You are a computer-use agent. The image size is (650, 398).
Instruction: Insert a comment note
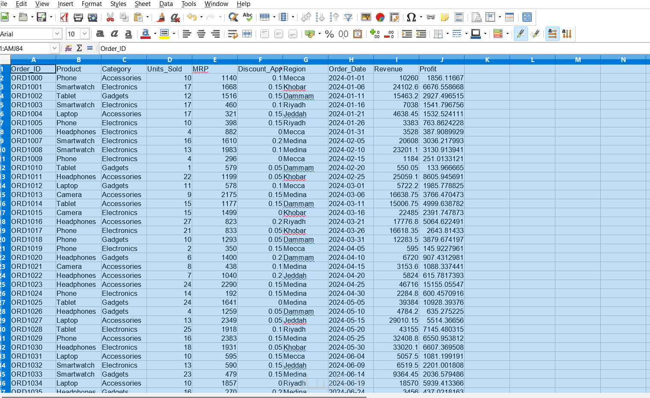click(445, 17)
